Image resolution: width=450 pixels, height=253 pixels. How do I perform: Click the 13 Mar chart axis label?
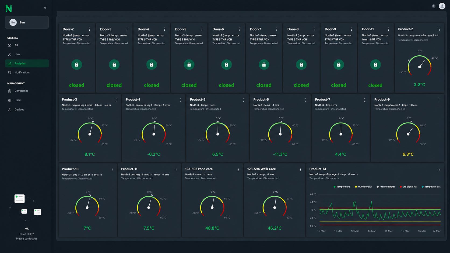pyautogui.click(x=372, y=231)
